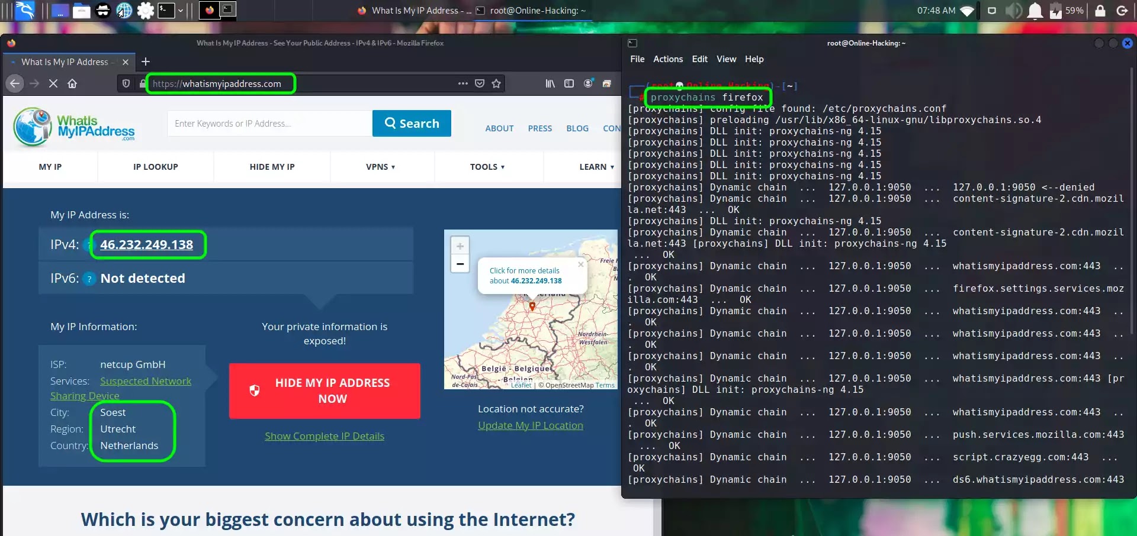Expand the LEARN navigation dropdown

(597, 167)
